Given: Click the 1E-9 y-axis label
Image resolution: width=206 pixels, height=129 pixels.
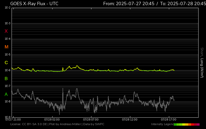Looking at the screenshot, I should [x=7, y=117].
